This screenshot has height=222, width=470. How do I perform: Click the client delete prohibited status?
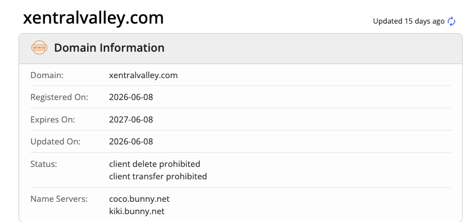(x=155, y=164)
